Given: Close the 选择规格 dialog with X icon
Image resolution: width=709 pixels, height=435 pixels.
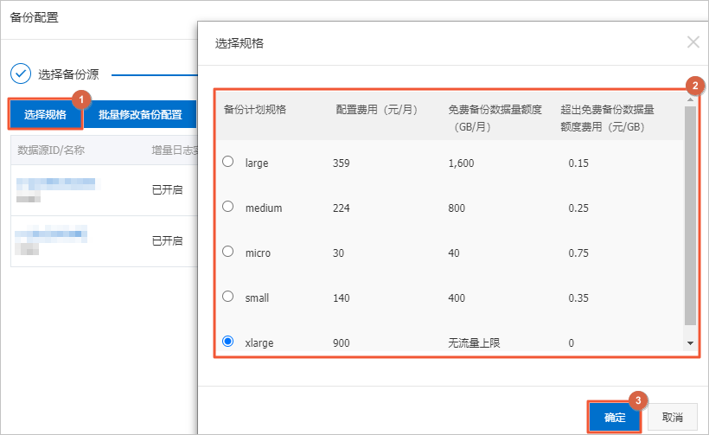Looking at the screenshot, I should 693,42.
